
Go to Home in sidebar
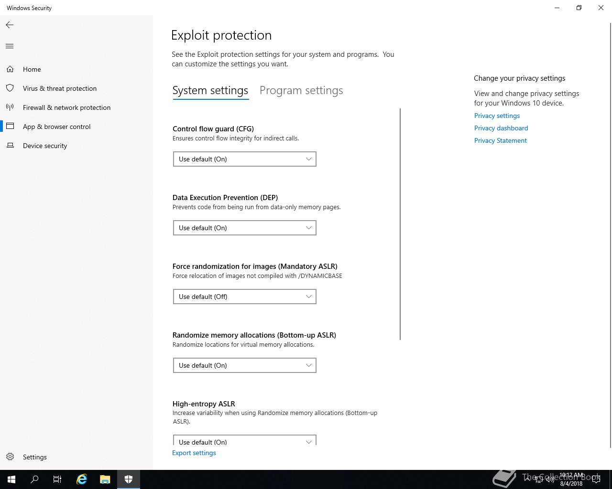coord(32,69)
